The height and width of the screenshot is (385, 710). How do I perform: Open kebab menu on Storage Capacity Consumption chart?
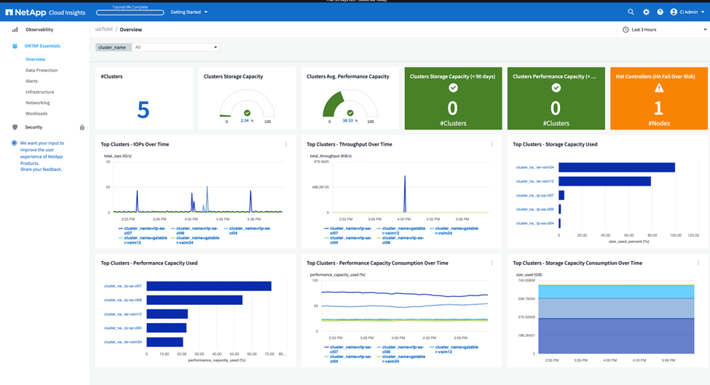(x=698, y=263)
